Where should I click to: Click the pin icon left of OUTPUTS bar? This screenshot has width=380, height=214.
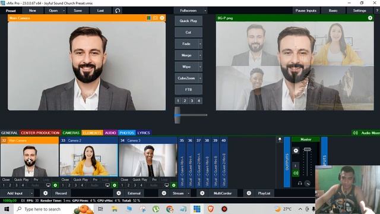(280, 140)
